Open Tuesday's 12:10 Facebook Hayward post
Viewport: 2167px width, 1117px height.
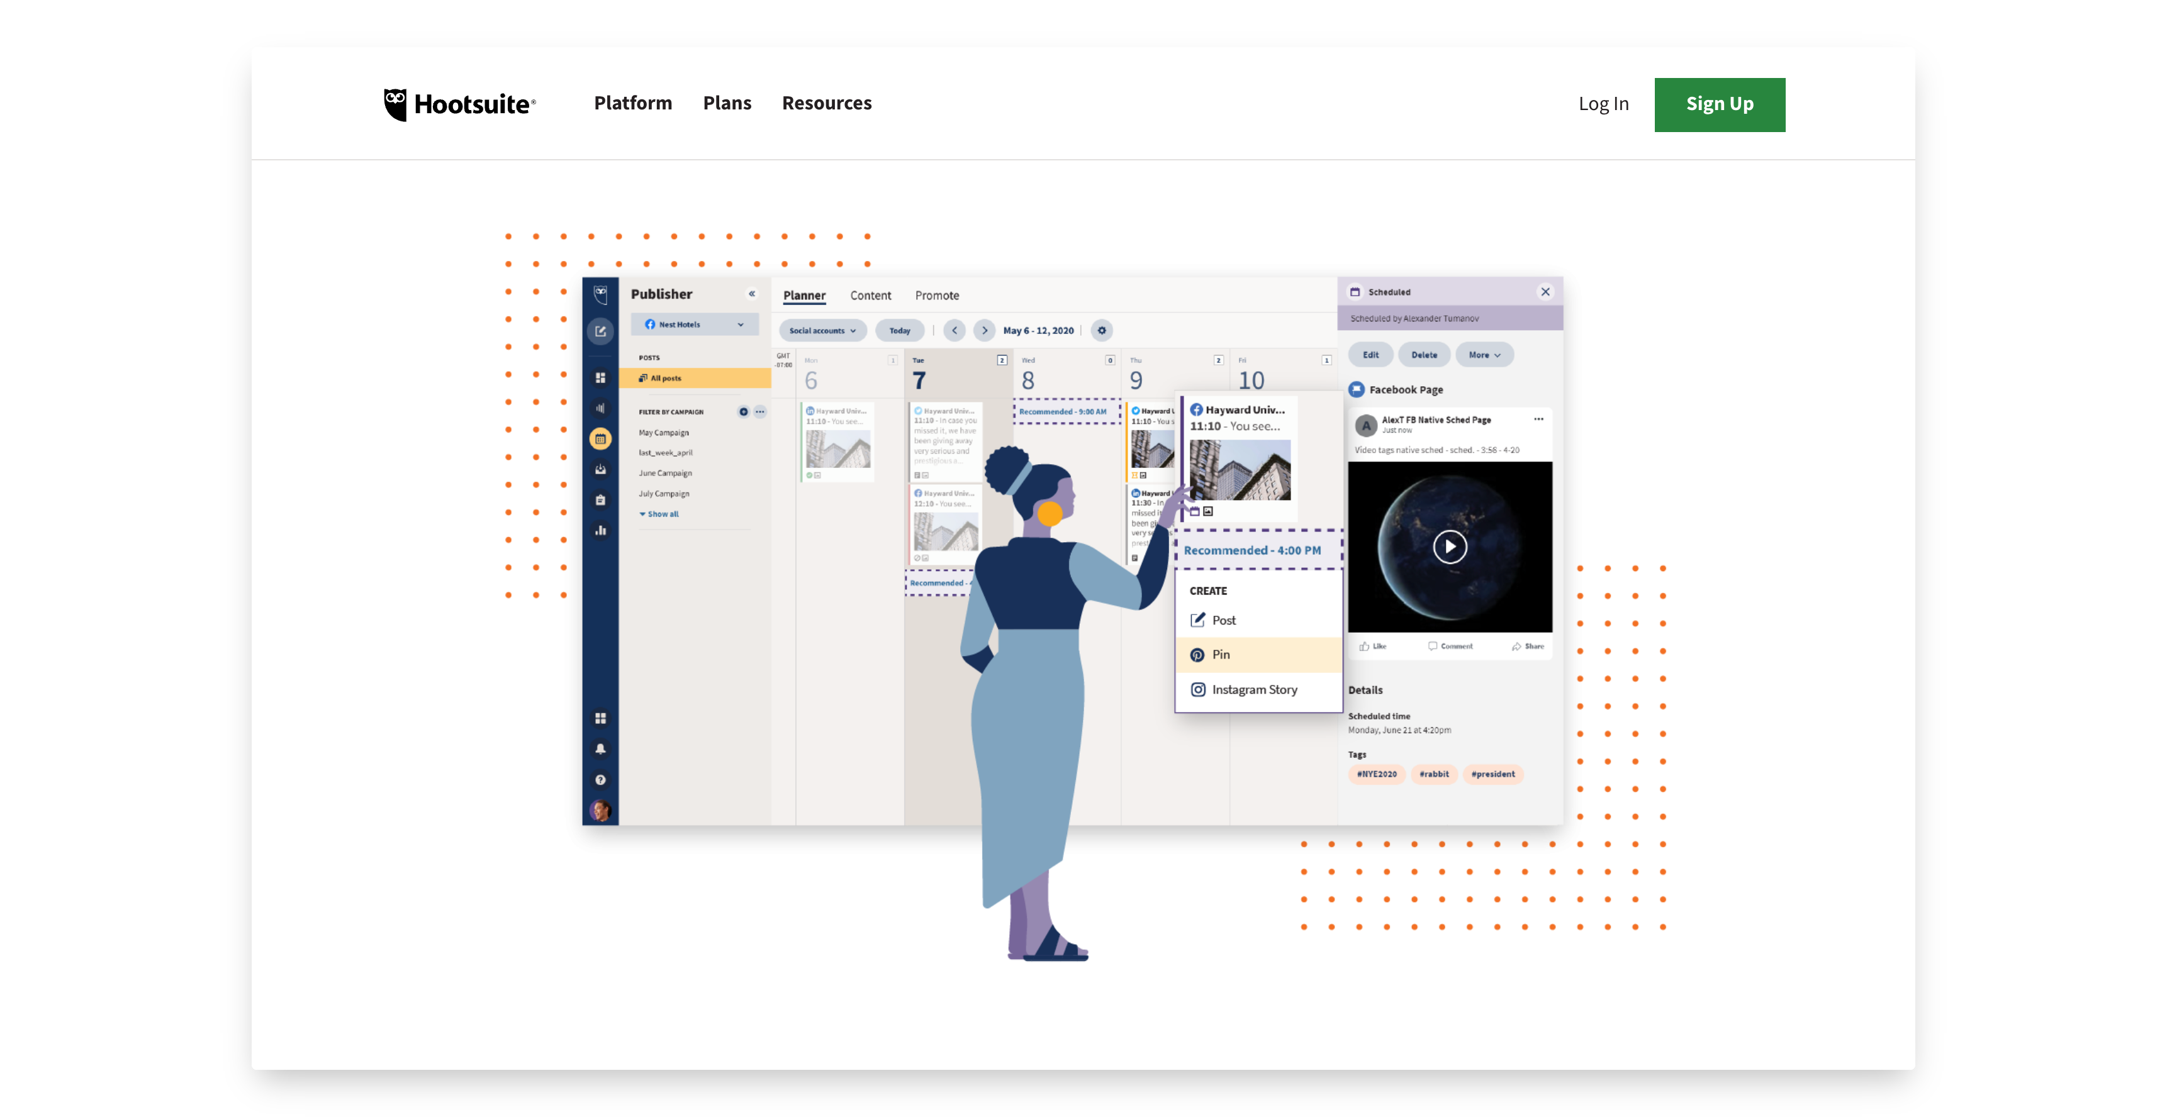pos(946,525)
